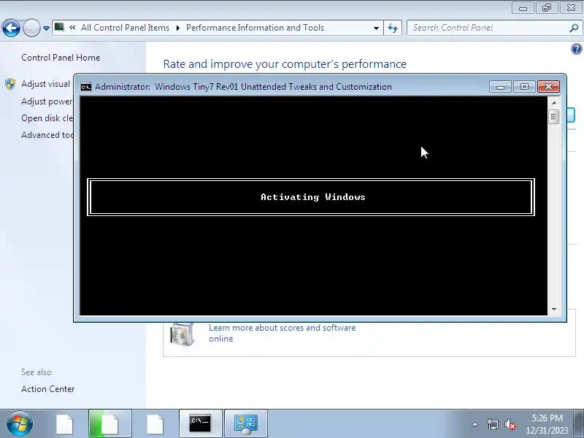Switch to command prompt taskbar button
Viewport: 584px width, 438px height.
(200, 423)
